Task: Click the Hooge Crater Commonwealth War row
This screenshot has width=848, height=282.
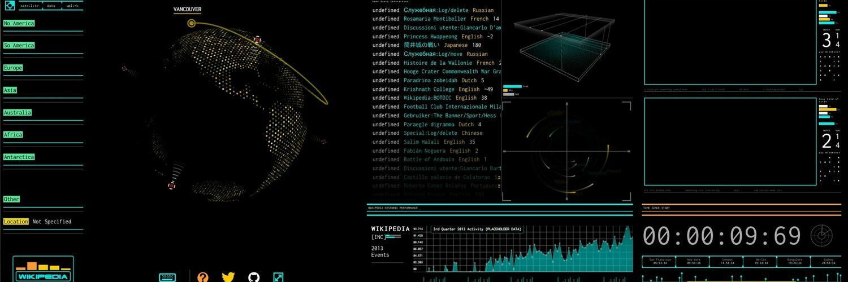Action: 436,72
